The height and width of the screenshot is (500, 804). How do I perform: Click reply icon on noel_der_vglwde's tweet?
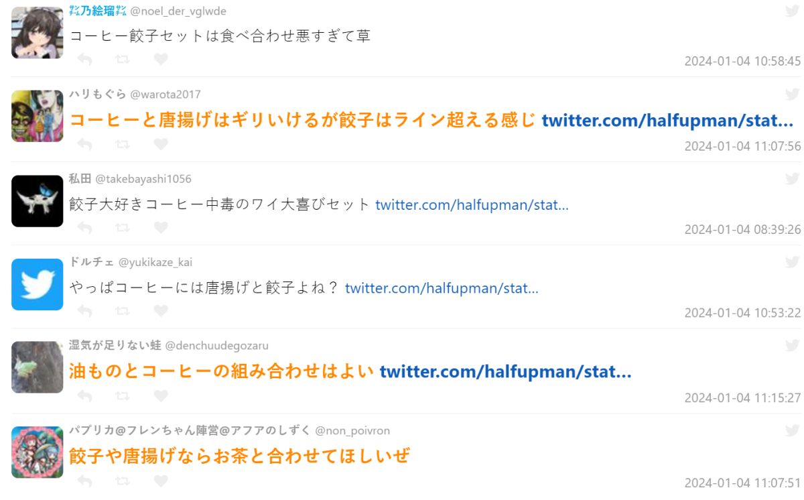84,60
